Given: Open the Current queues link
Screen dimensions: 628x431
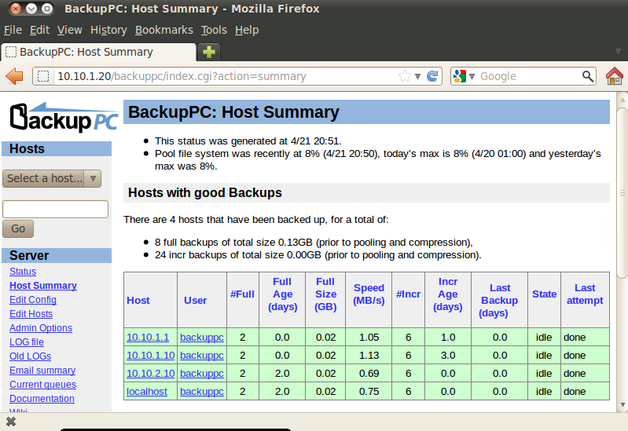Looking at the screenshot, I should (43, 385).
